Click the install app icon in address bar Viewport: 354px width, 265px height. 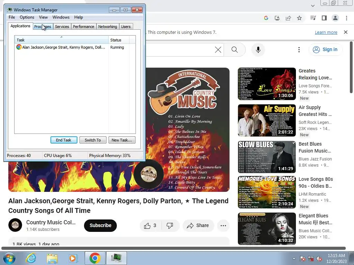[277, 18]
